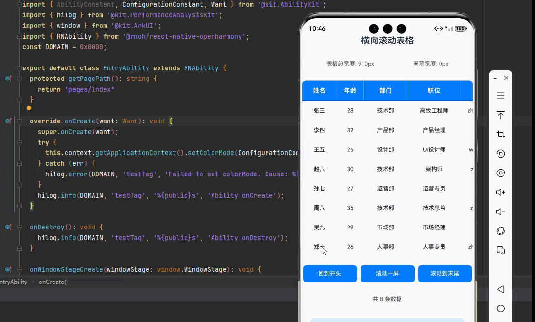Screen dimensions: 535x322
Task: Select the EntryAbility breadcrumb item
Action: [x=13, y=282]
